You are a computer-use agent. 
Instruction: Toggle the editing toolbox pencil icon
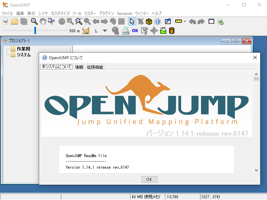168,21
